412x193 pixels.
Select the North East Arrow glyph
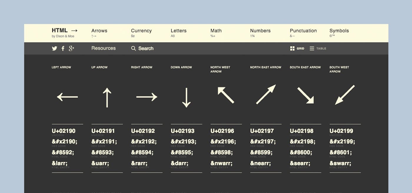coord(265,96)
